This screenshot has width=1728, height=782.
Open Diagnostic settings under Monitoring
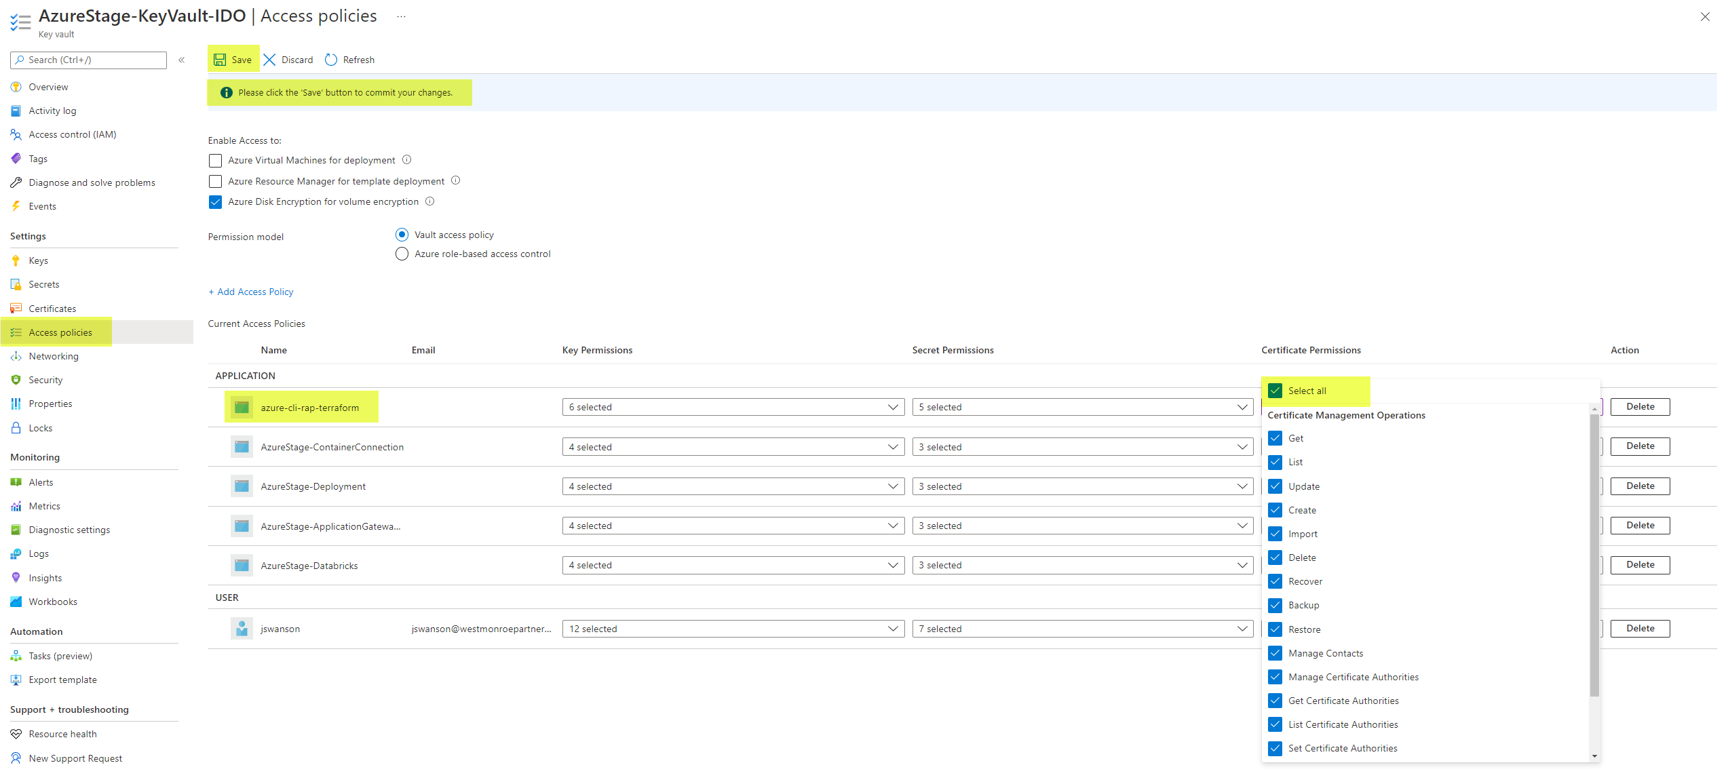pos(69,530)
